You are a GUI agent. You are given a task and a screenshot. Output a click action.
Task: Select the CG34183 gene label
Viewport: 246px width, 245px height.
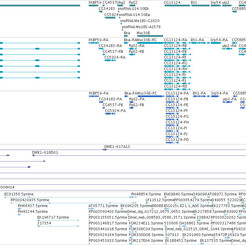pyautogui.click(x=107, y=9)
